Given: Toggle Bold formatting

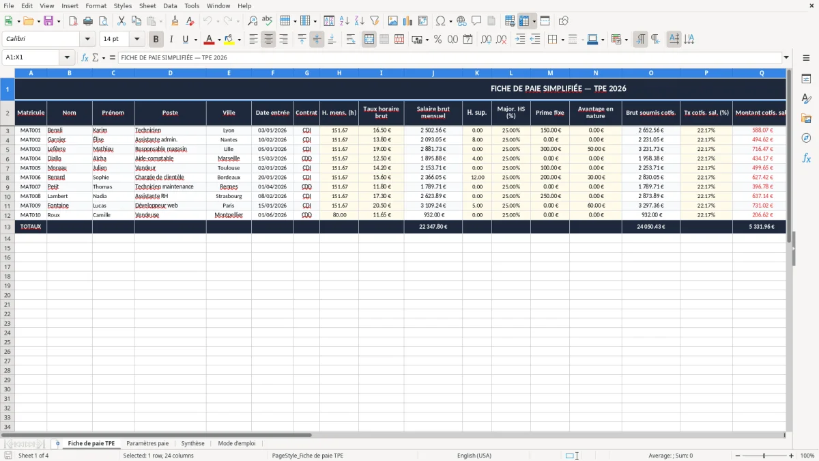Looking at the screenshot, I should click(x=156, y=40).
